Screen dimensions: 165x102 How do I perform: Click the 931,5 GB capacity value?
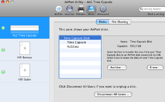pyautogui.click(x=136, y=46)
